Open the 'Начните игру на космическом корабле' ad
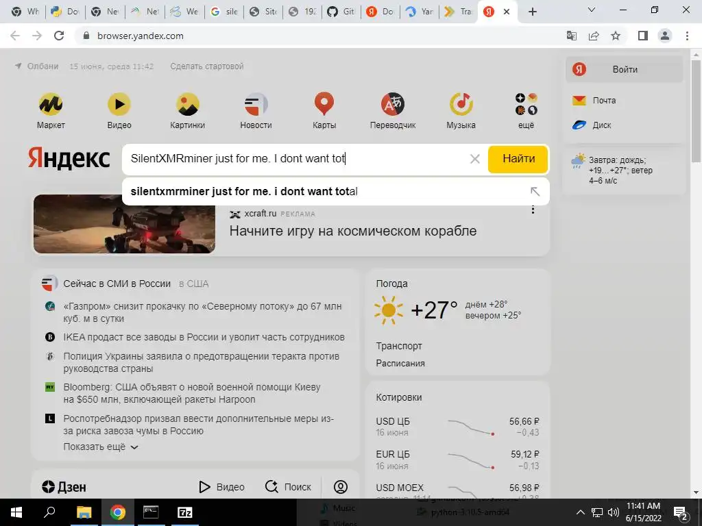This screenshot has height=526, width=702. [353, 231]
